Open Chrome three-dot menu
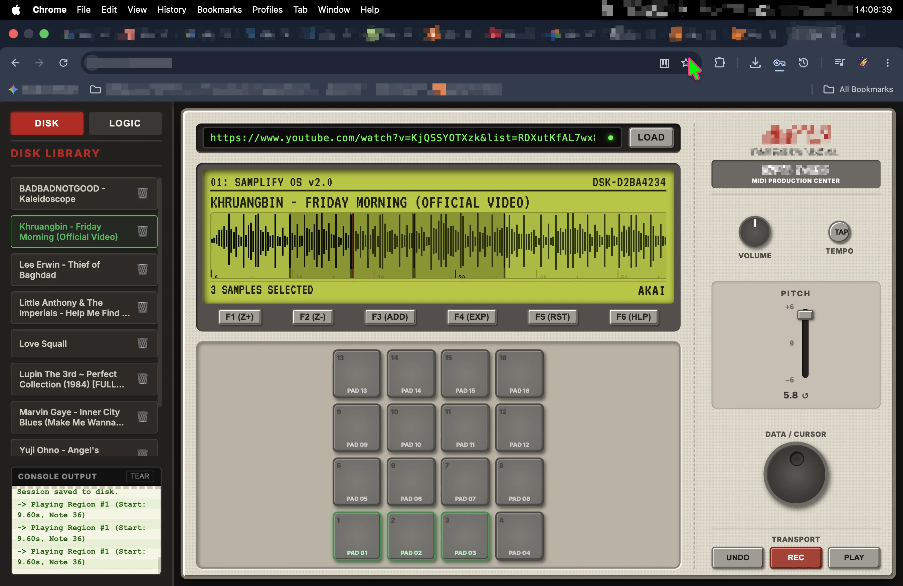Viewport: 903px width, 586px height. [x=887, y=62]
